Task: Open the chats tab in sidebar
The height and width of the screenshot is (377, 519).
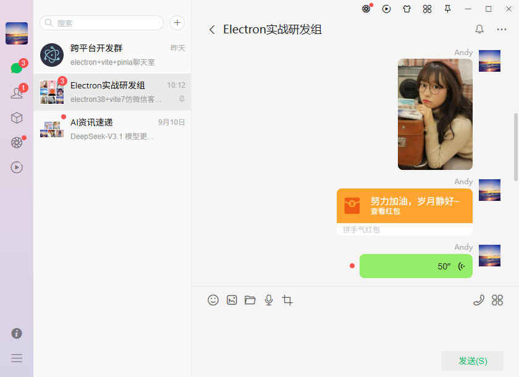Action: coord(17,68)
